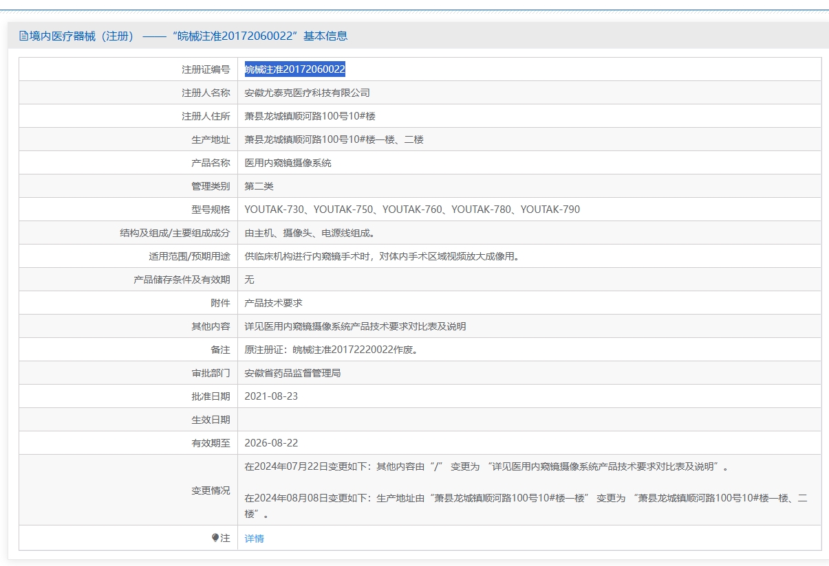Click the 其他内容 label
The width and height of the screenshot is (829, 566).
click(211, 326)
